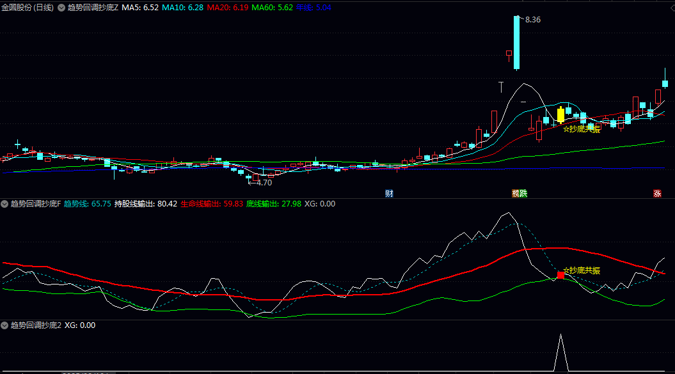Expand the 趋势回调抄底Z indicator dropdown arrow
675x374 pixels.
(x=61, y=8)
